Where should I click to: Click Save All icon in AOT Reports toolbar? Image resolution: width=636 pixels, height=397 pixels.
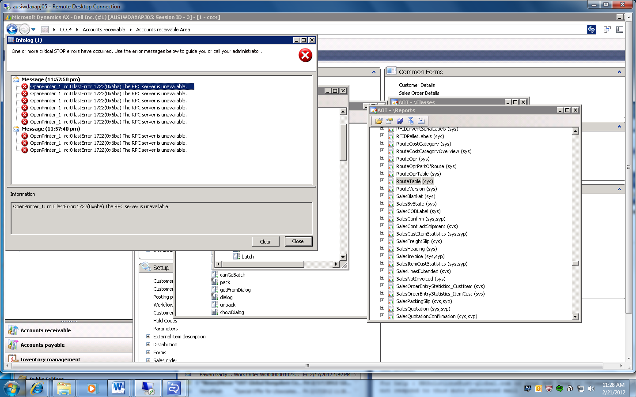(400, 121)
